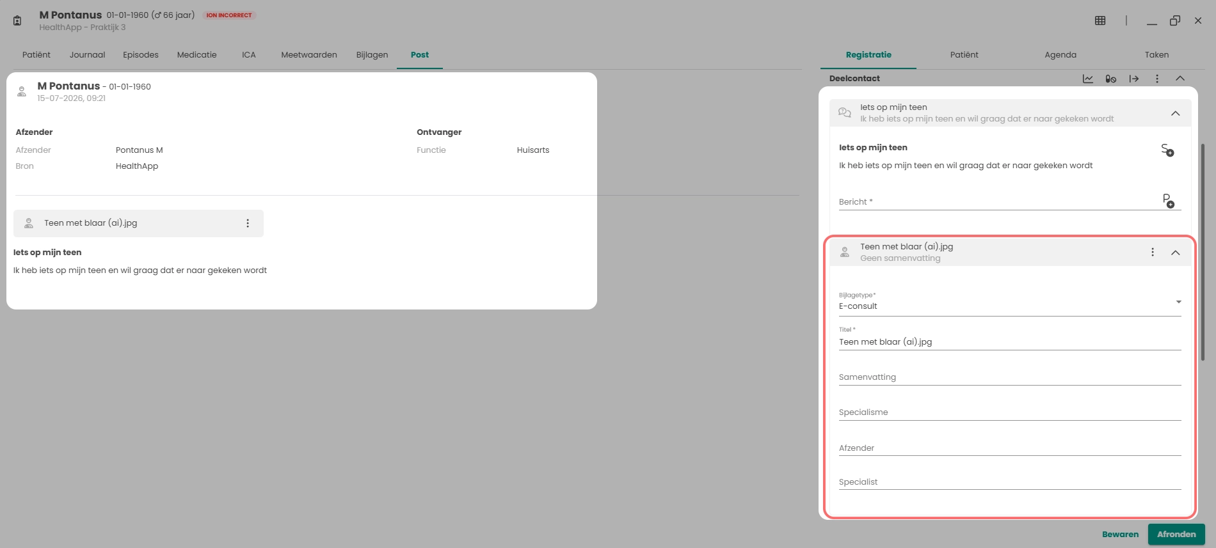The height and width of the screenshot is (548, 1216).
Task: Click the arrow-to-right transfer icon in Deelcontact
Action: pyautogui.click(x=1134, y=79)
